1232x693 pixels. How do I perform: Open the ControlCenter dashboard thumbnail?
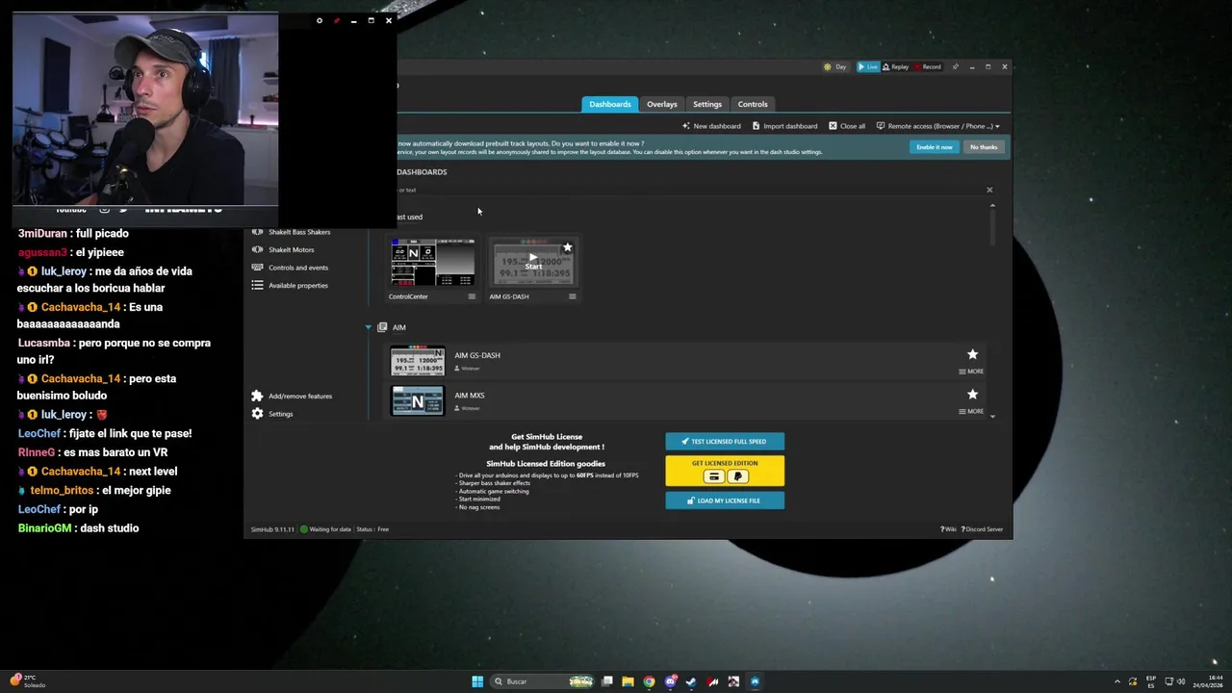(x=432, y=264)
